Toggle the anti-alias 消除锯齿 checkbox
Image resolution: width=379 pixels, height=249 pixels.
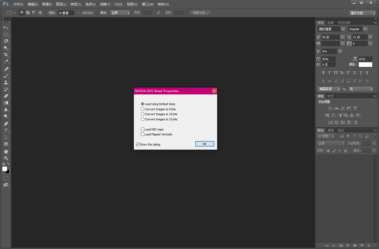coord(78,13)
